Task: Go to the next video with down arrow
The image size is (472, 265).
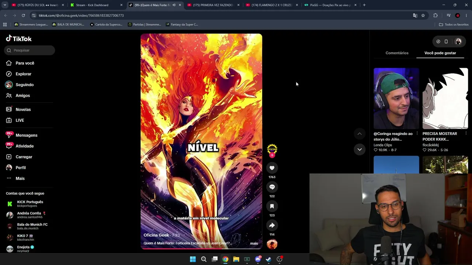Action: click(x=360, y=149)
